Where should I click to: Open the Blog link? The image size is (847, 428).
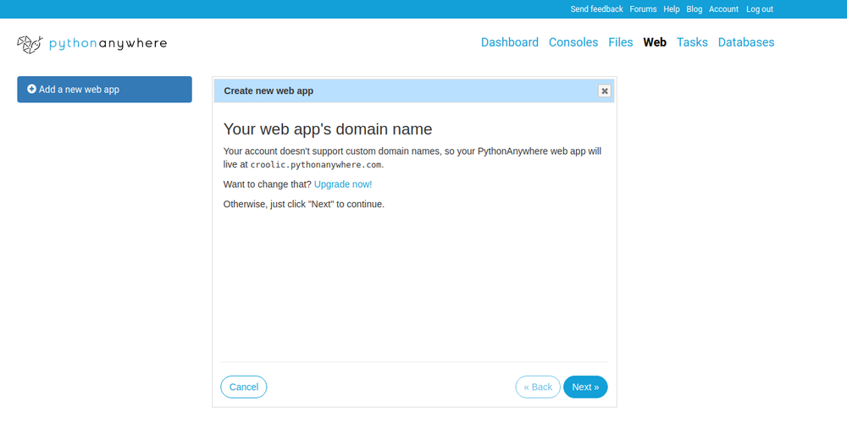[695, 9]
